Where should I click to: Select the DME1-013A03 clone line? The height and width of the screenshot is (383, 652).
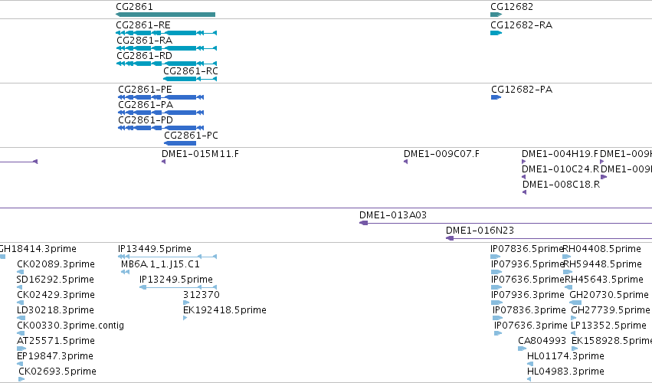506,224
